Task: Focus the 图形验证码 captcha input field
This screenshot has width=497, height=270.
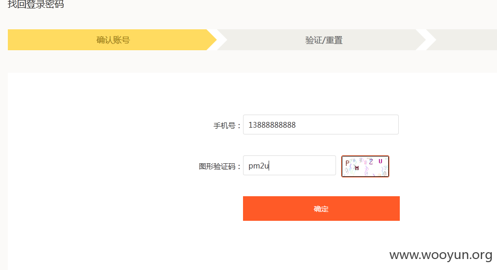Action: (x=290, y=165)
